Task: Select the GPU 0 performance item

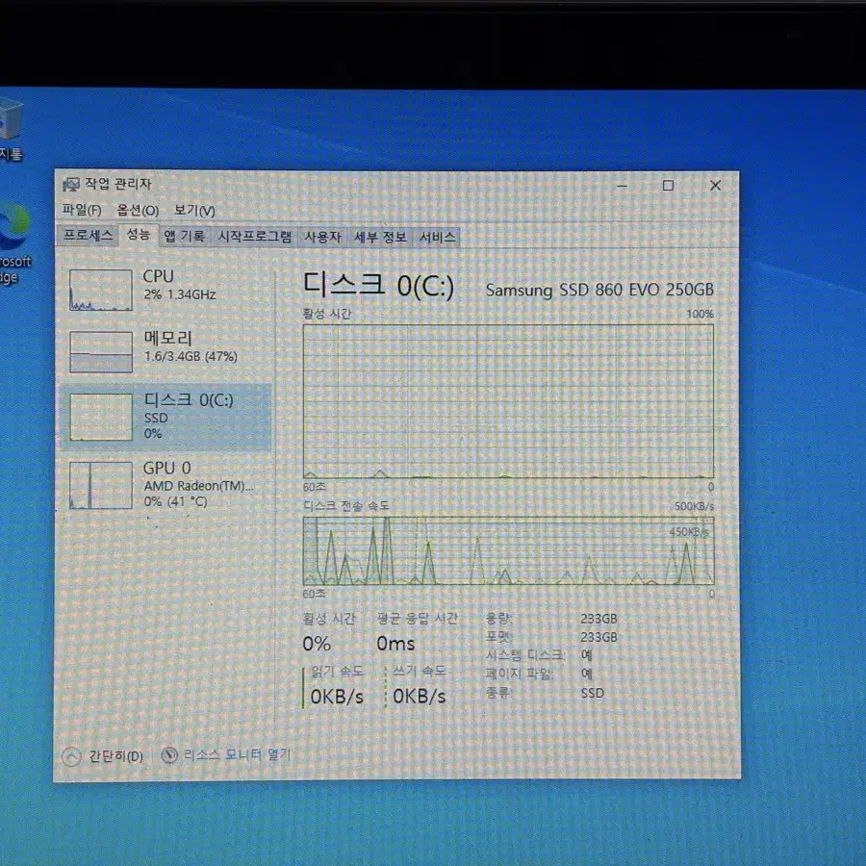Action: (166, 485)
